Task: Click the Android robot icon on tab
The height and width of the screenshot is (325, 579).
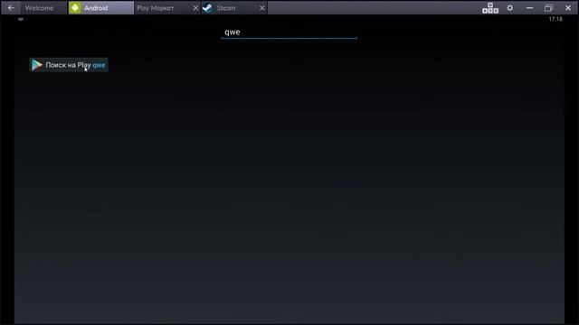Action: pos(74,8)
